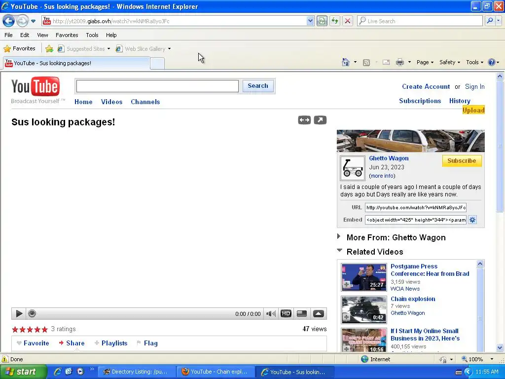Click the YouTube Search button
505x379 pixels.
click(257, 86)
